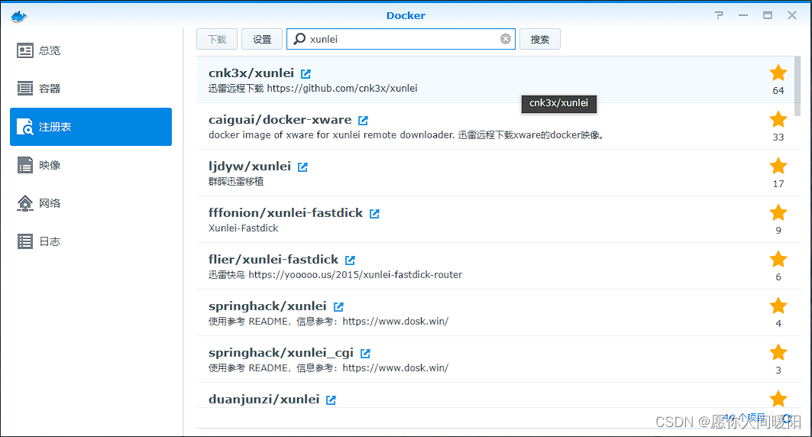Screen dimensions: 812x437
Task: Click the 下载 download button
Action: [x=217, y=40]
